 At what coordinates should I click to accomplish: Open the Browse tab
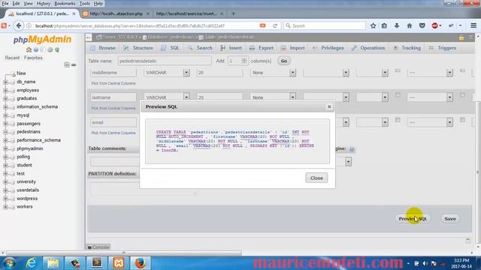[x=103, y=48]
